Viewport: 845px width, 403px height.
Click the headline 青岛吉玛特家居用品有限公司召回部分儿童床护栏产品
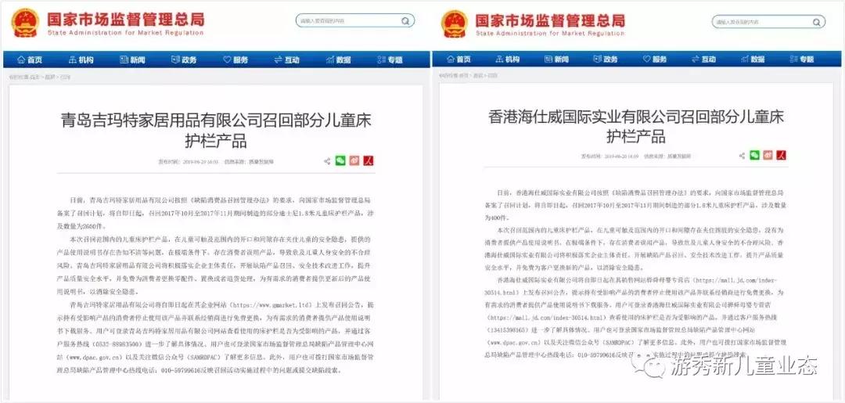216,131
